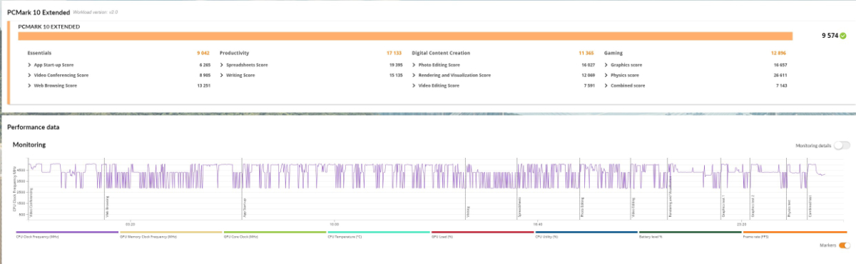The height and width of the screenshot is (264, 856).
Task: Expand the Physics score row
Action: pos(606,75)
